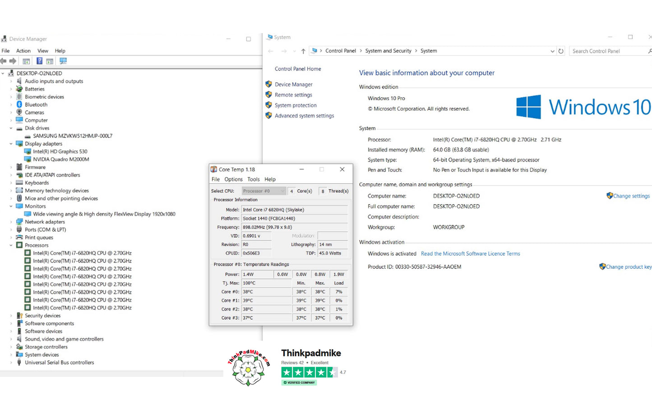Screen dimensions: 652x410
Task: Click the Scan for hardware changes monitor icon
Action: [63, 61]
